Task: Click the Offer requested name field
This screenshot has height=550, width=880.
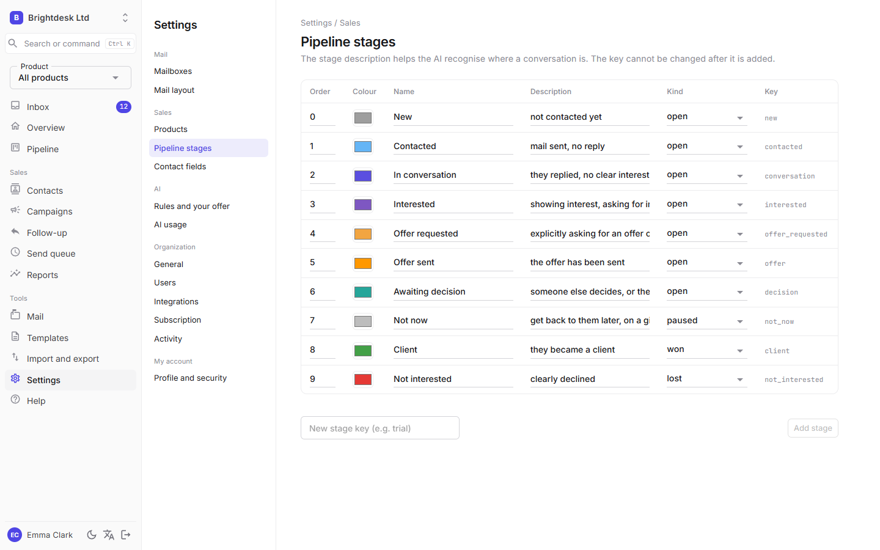Action: click(x=453, y=233)
